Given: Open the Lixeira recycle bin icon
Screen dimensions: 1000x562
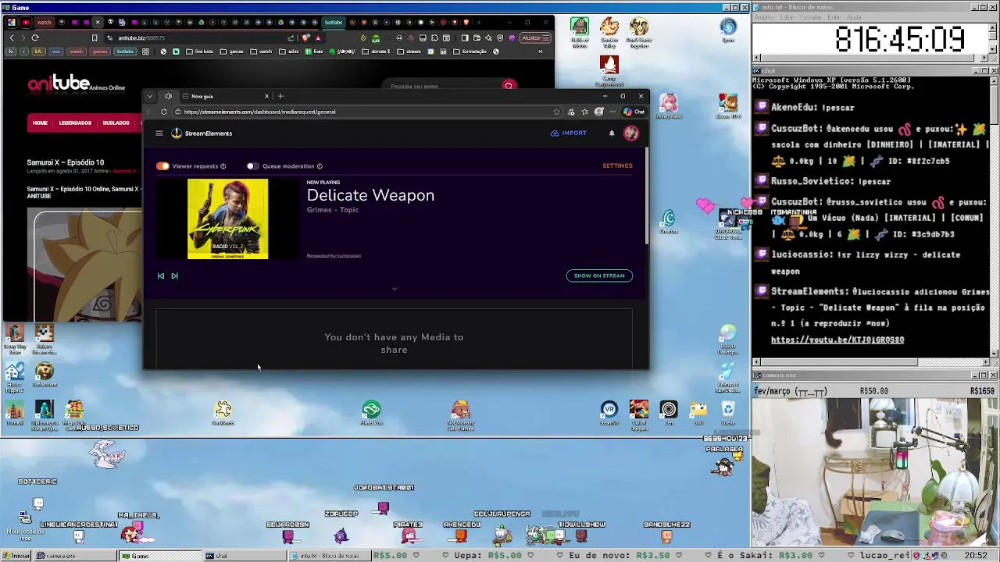Looking at the screenshot, I should pos(727,413).
